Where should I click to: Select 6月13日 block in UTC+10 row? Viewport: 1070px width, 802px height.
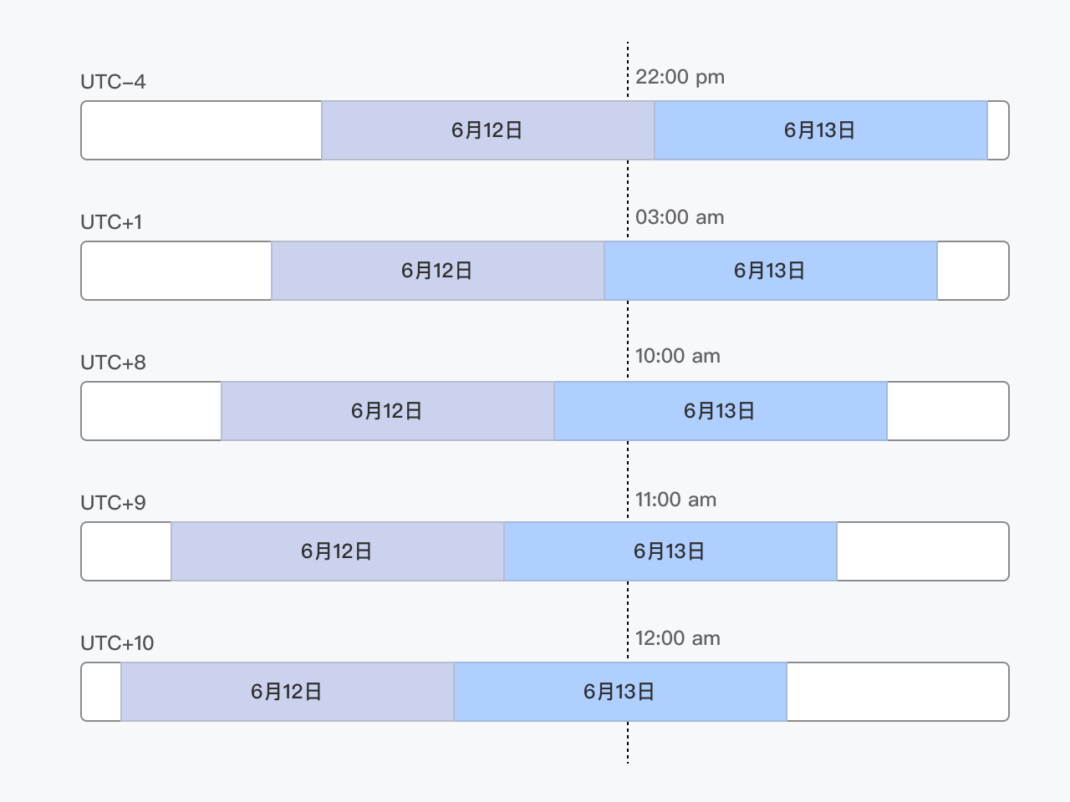point(620,692)
